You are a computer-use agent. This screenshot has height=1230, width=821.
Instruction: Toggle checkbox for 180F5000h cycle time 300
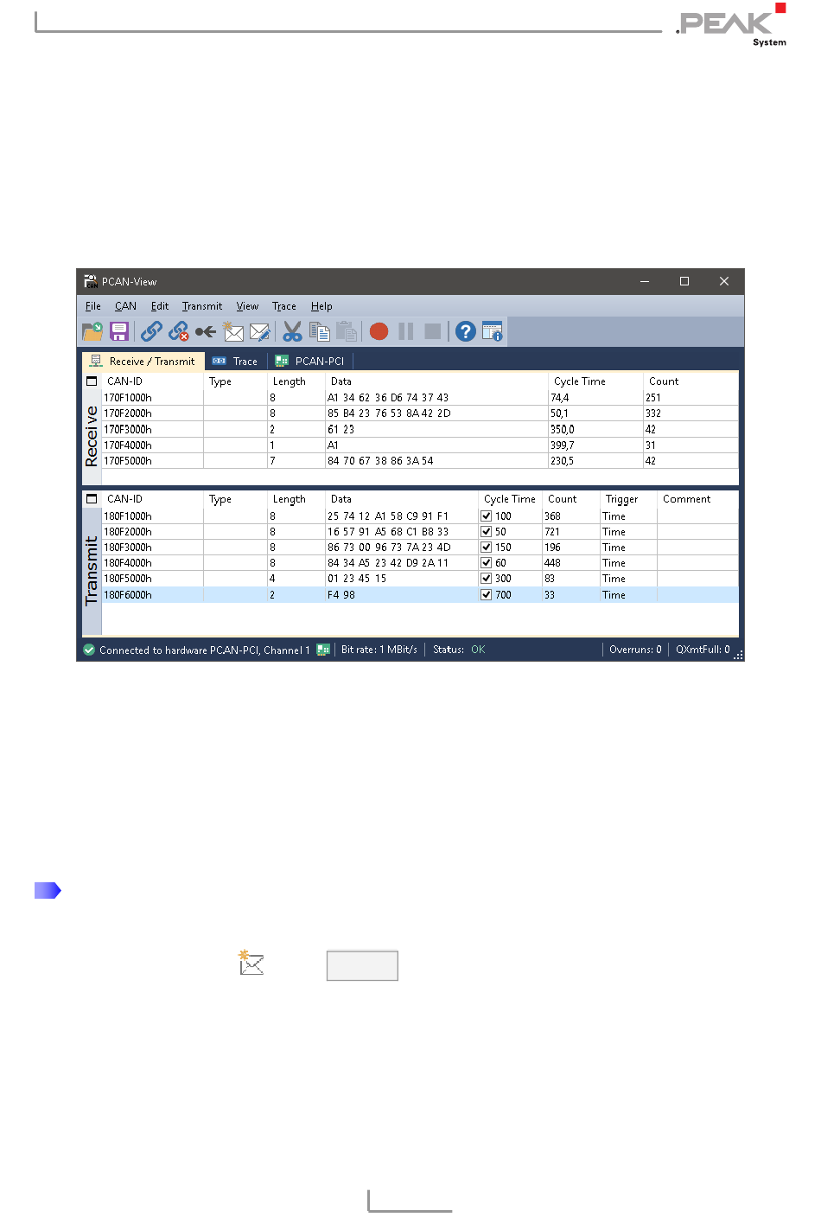tap(487, 579)
